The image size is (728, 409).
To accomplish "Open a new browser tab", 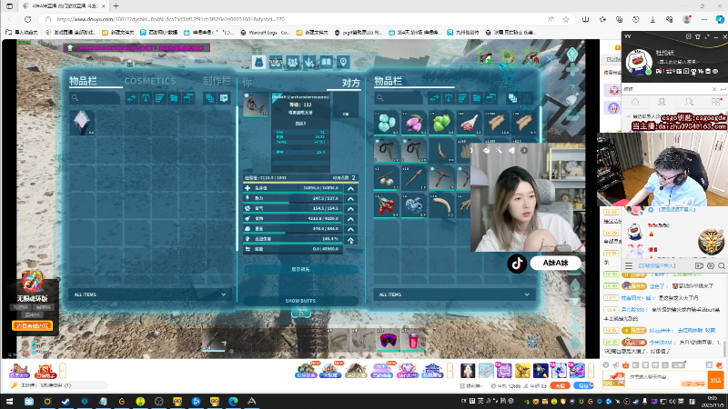I will (x=116, y=6).
